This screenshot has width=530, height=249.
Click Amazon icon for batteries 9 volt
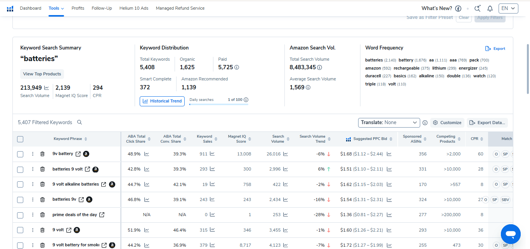pos(95,169)
